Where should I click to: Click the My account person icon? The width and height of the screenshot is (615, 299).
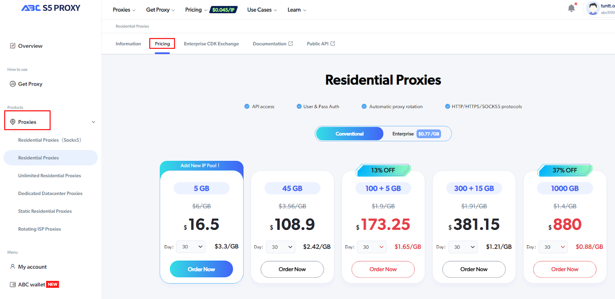tap(13, 266)
